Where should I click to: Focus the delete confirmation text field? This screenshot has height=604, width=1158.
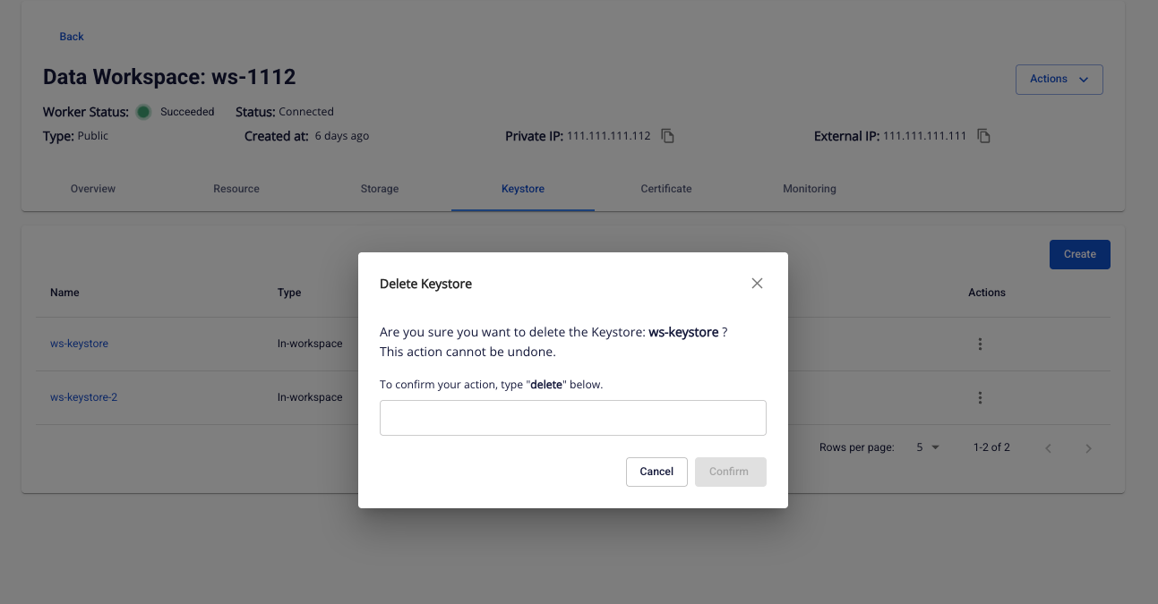[x=573, y=418]
